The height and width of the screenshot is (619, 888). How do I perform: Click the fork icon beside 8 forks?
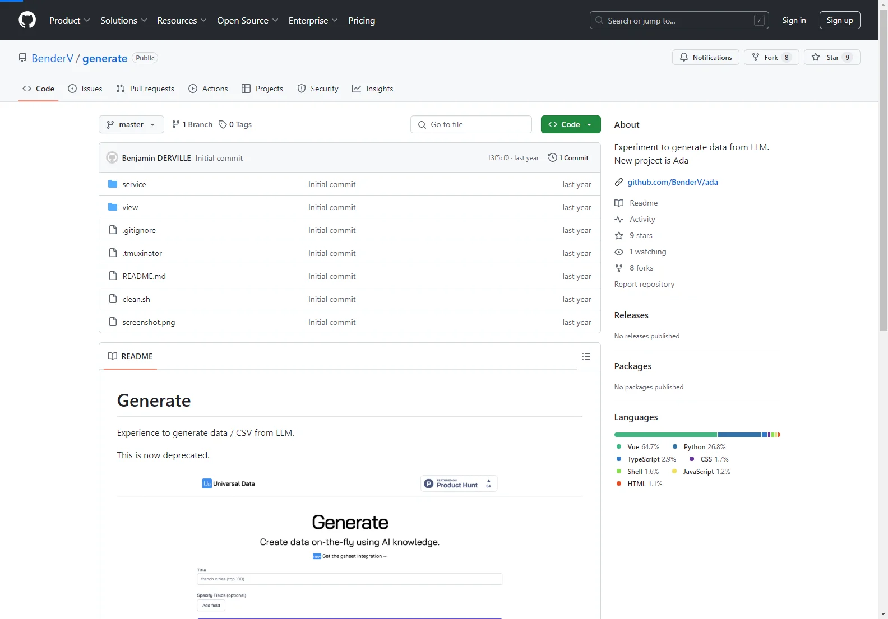click(619, 268)
